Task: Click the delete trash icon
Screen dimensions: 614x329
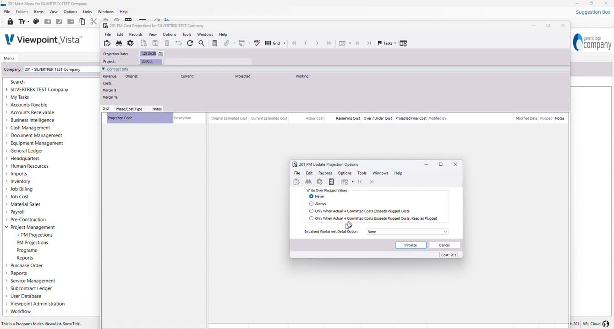Action: tap(167, 43)
